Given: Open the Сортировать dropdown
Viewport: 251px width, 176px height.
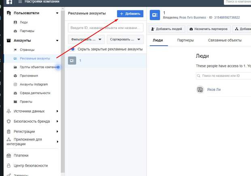Looking at the screenshot, I should tap(125, 40).
